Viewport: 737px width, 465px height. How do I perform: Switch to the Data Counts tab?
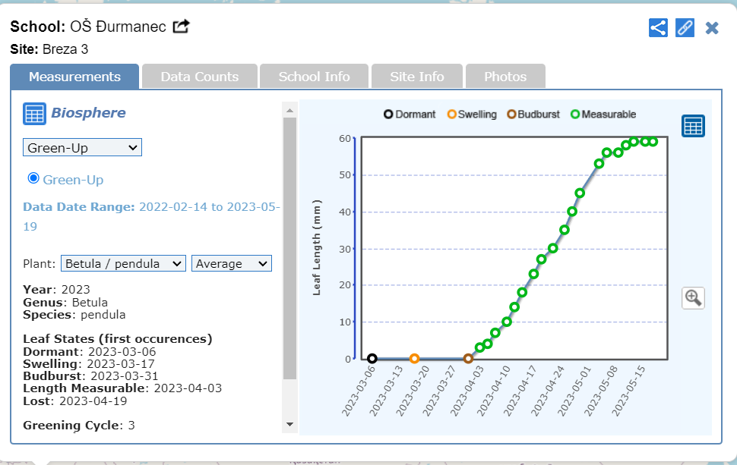(199, 77)
